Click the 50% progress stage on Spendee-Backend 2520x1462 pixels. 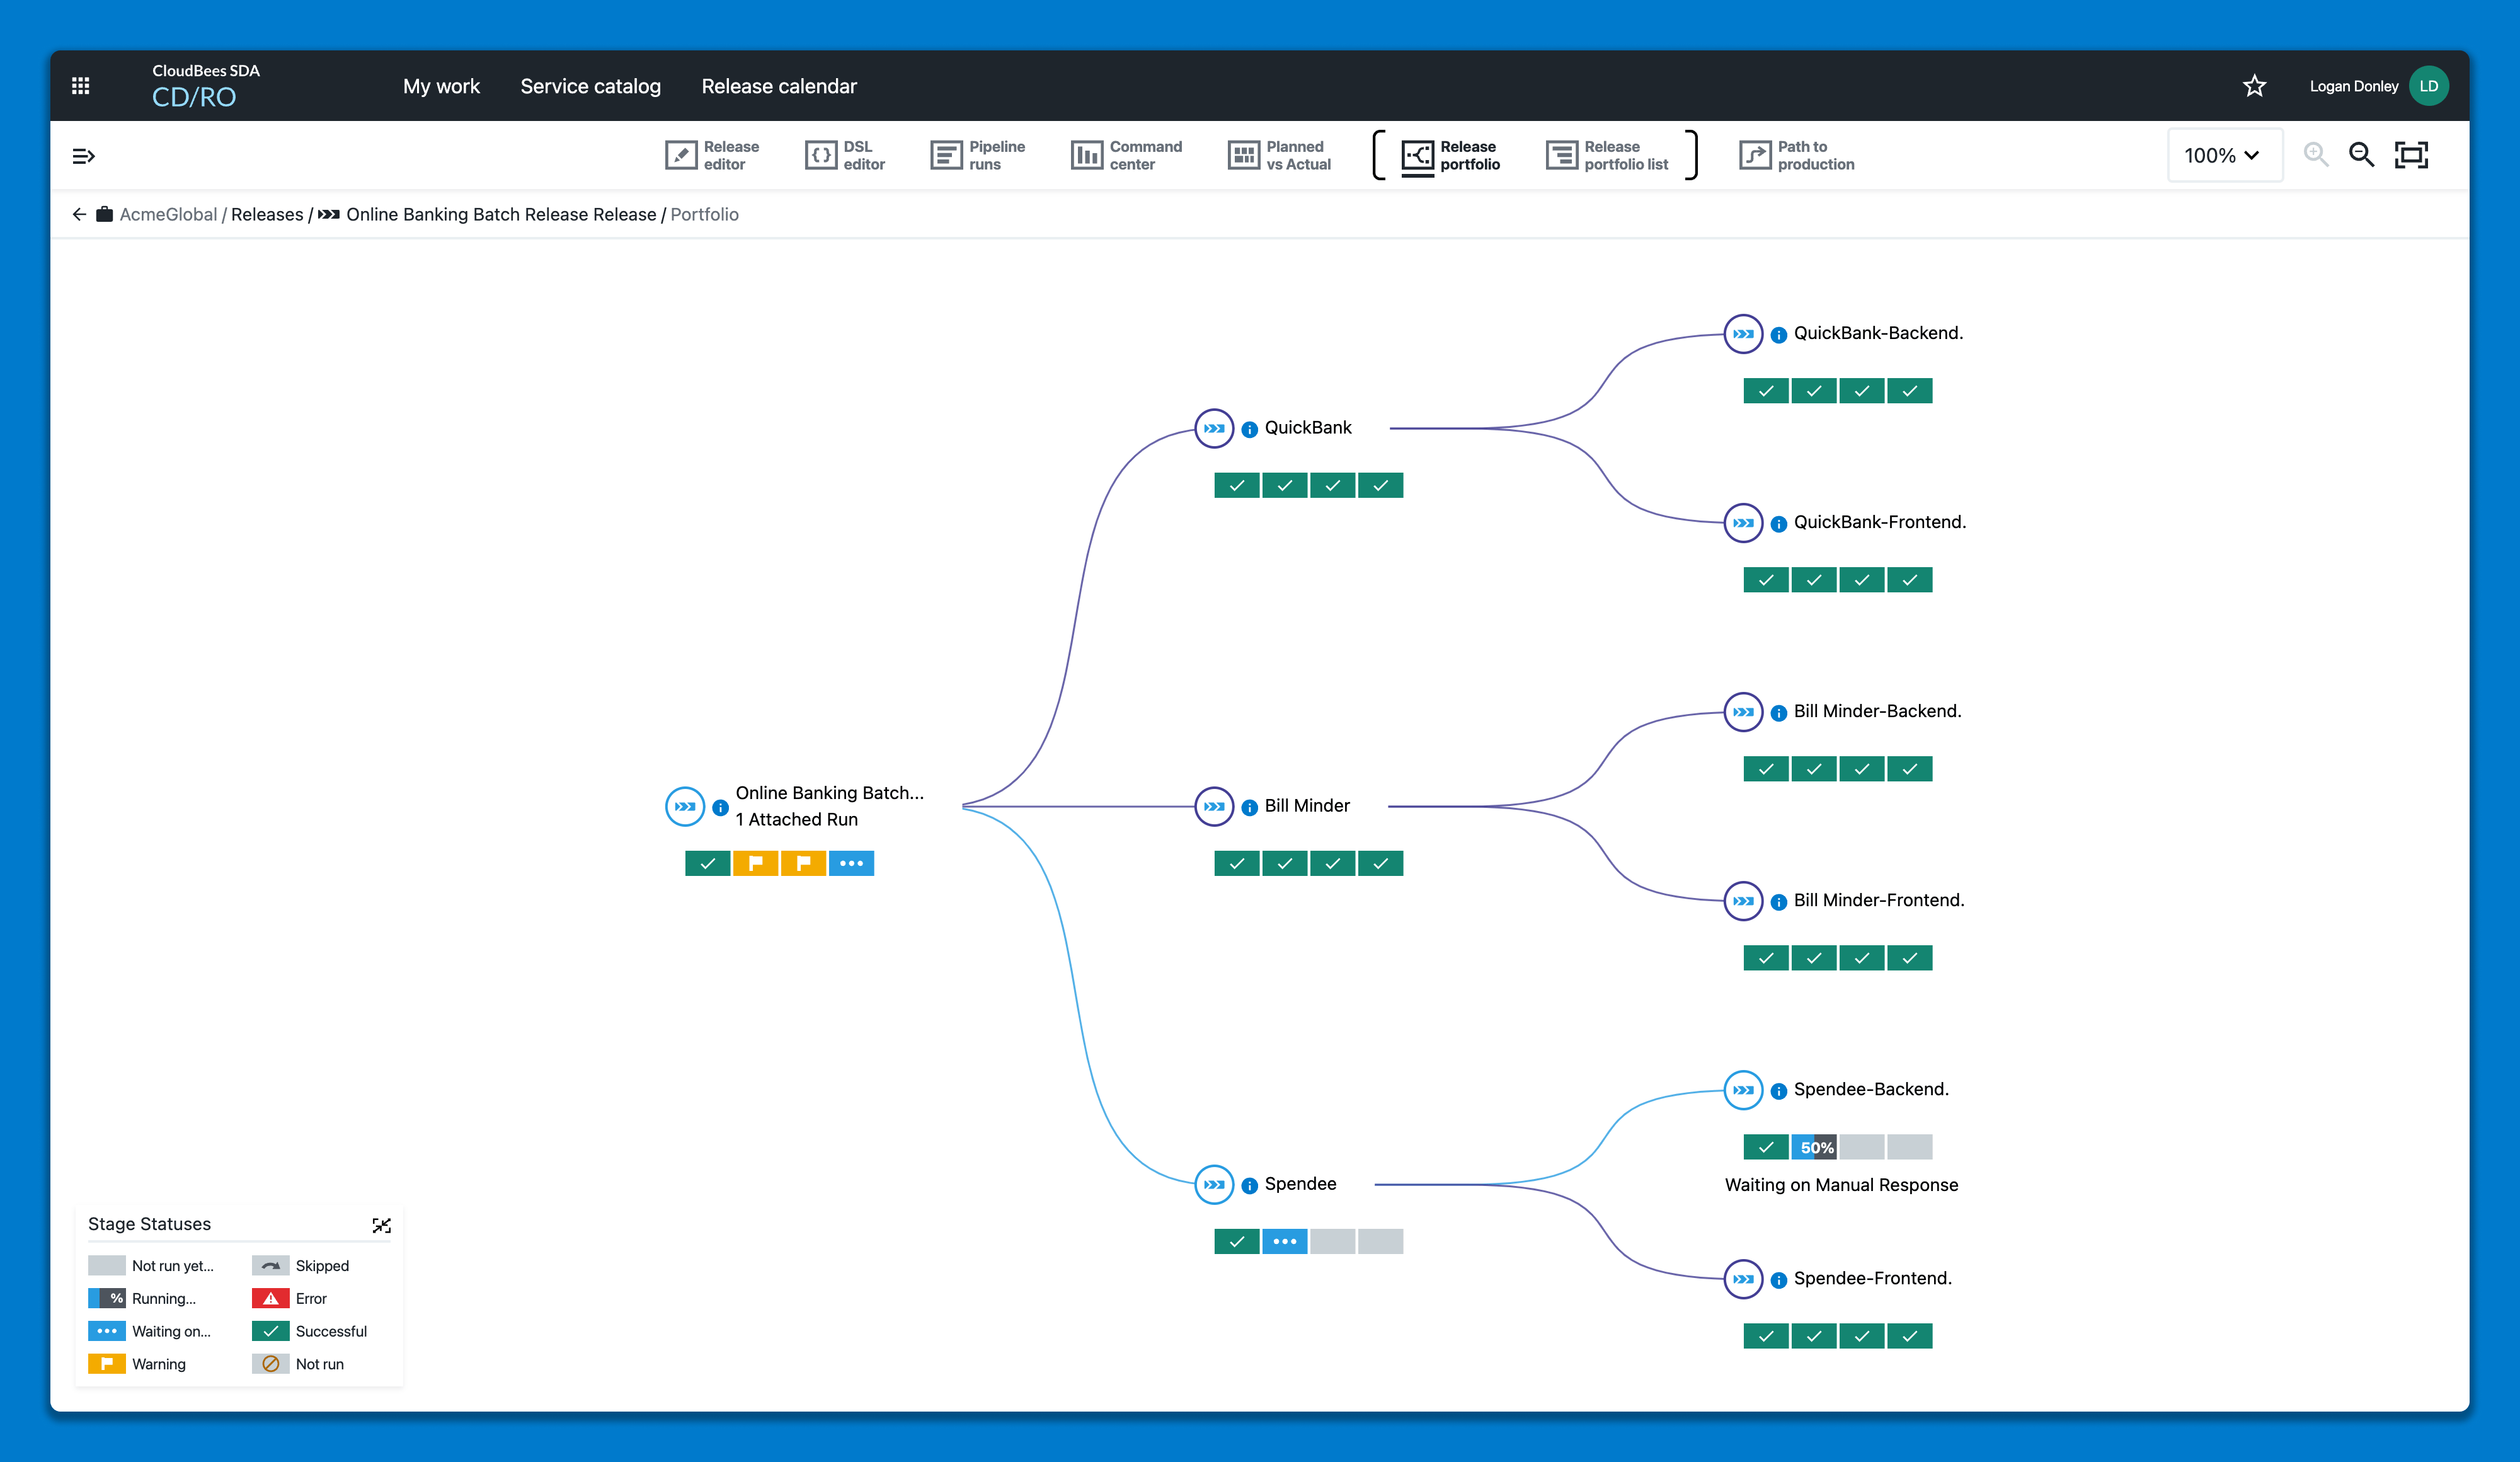pos(1814,1147)
